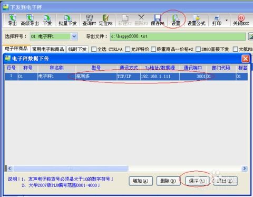Viewport: 253px width, 197px height.
Task: Click the 秤名称 column header
Action: click(x=56, y=68)
